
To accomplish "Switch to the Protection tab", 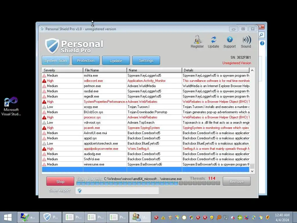I will click(x=86, y=60).
